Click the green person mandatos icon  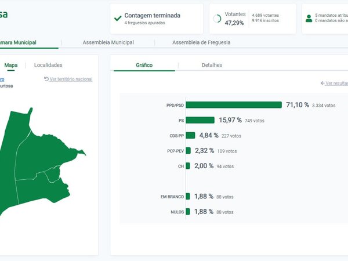tap(308, 19)
